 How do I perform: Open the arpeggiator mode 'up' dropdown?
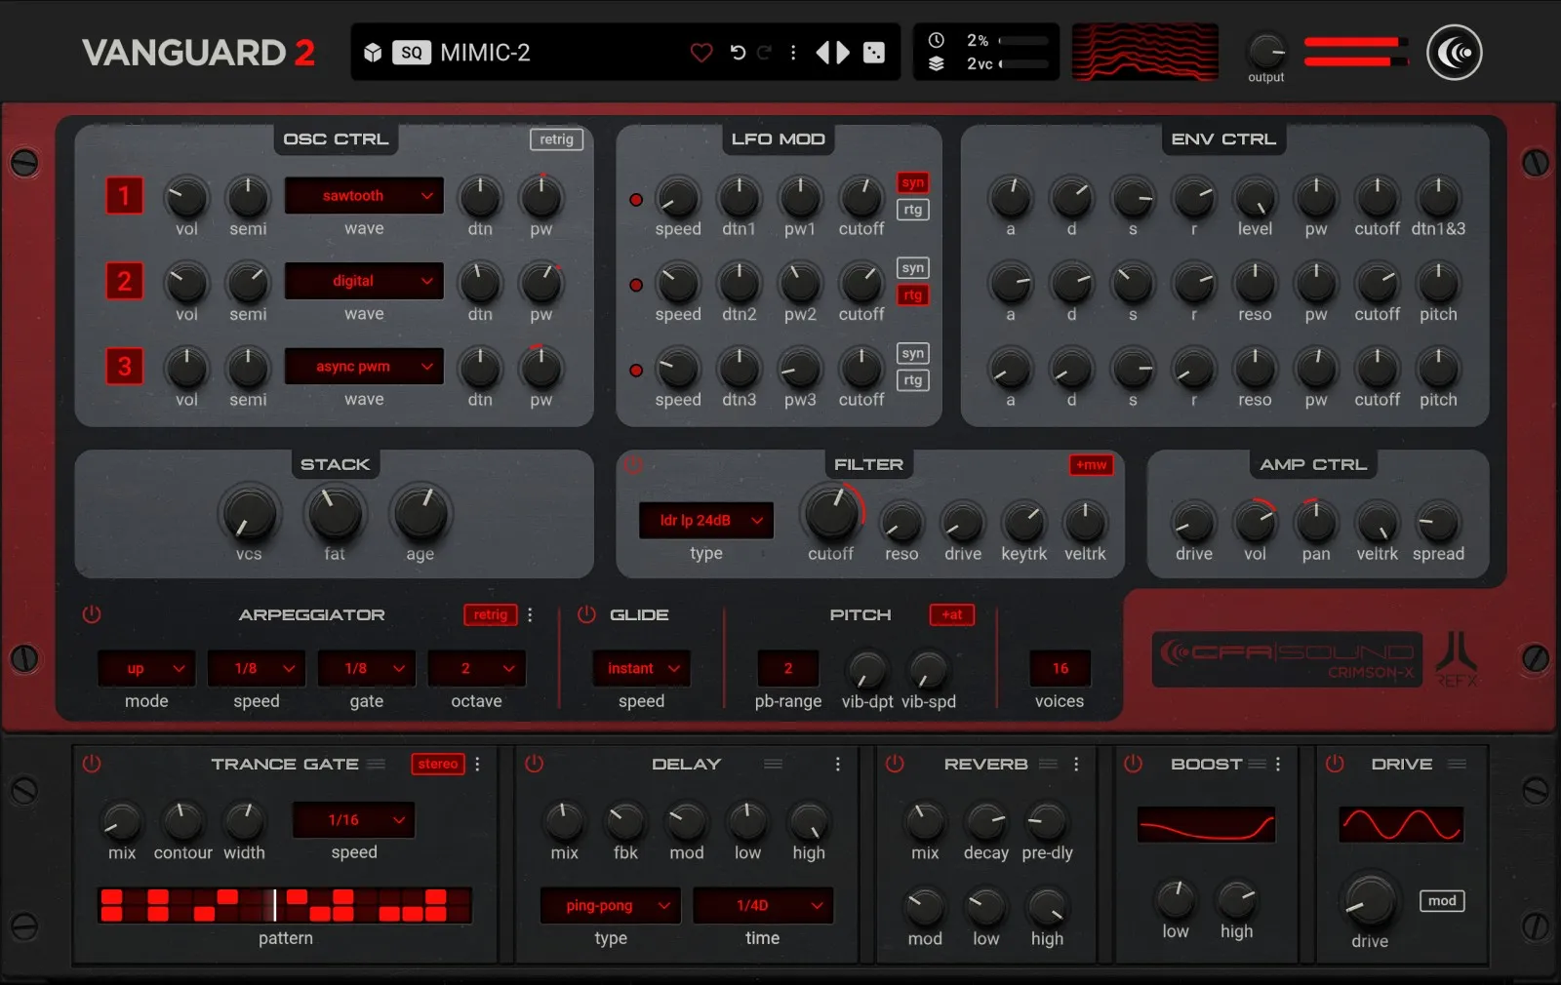click(146, 668)
